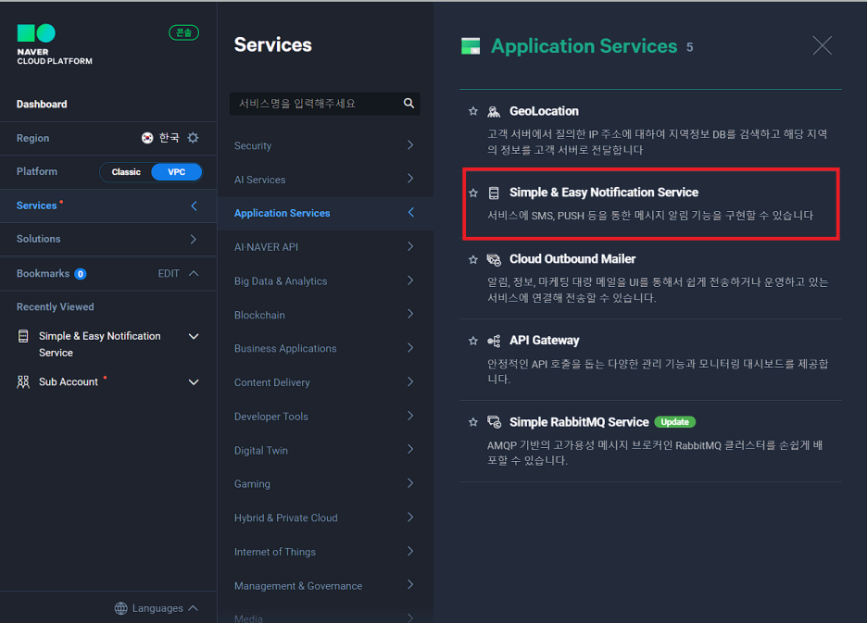Open region settings gear icon
This screenshot has height=623, width=867.
click(x=193, y=138)
